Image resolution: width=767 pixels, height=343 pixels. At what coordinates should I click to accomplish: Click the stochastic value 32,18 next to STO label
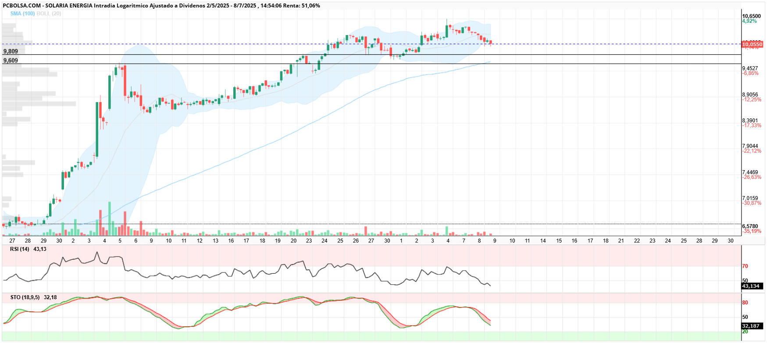(x=50, y=297)
